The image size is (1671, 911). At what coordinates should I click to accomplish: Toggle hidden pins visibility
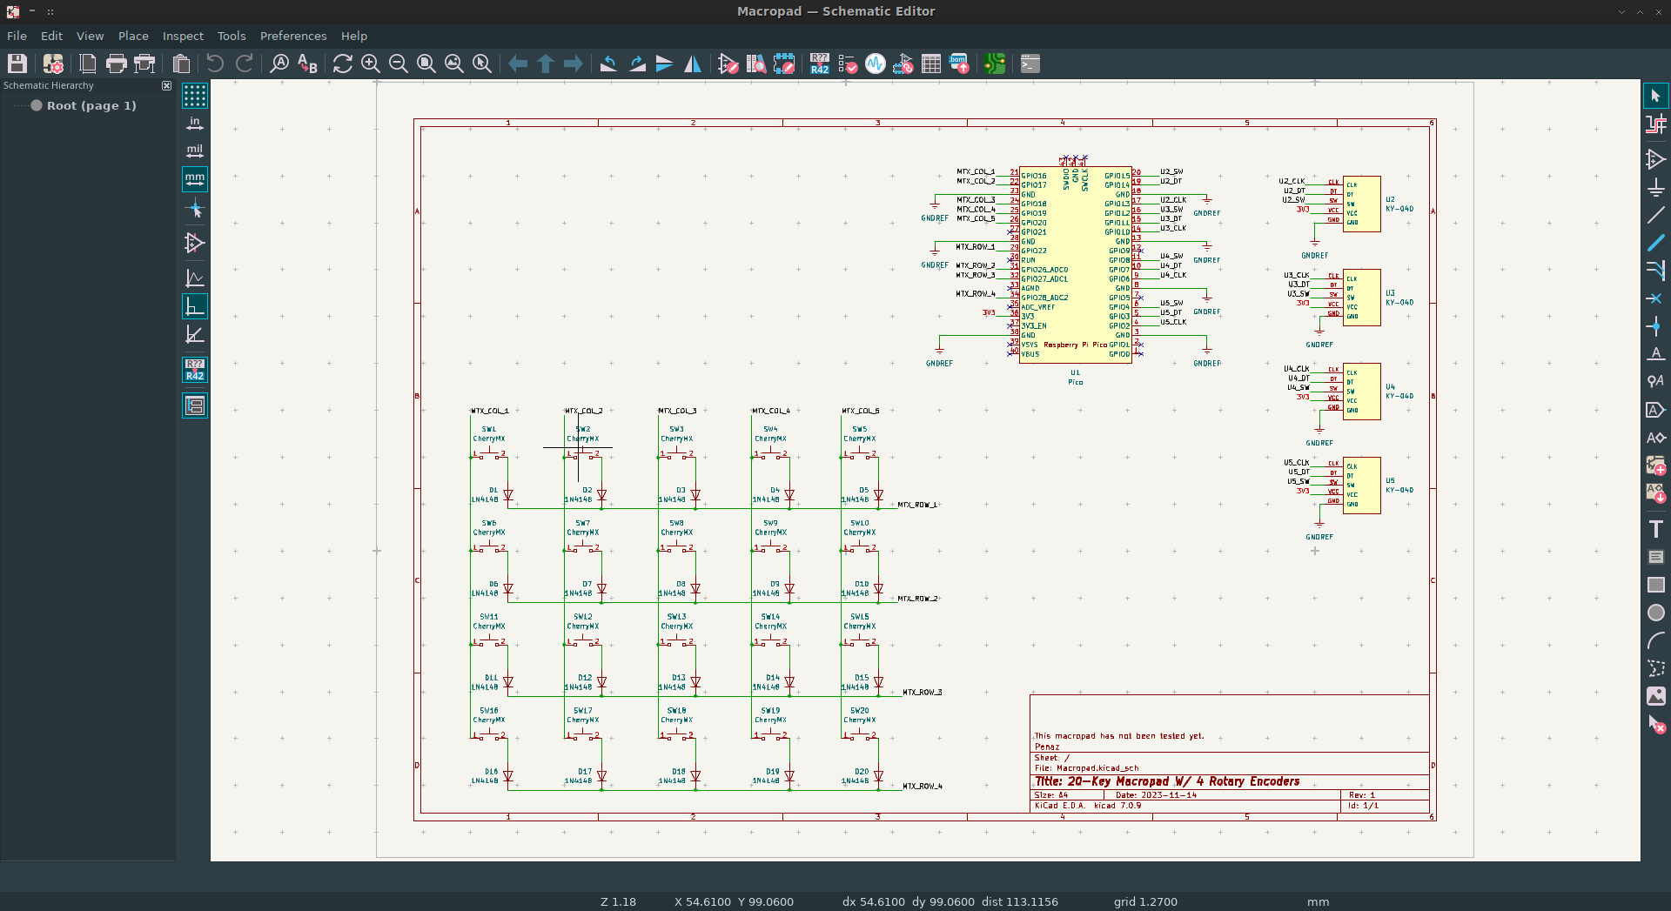(195, 243)
